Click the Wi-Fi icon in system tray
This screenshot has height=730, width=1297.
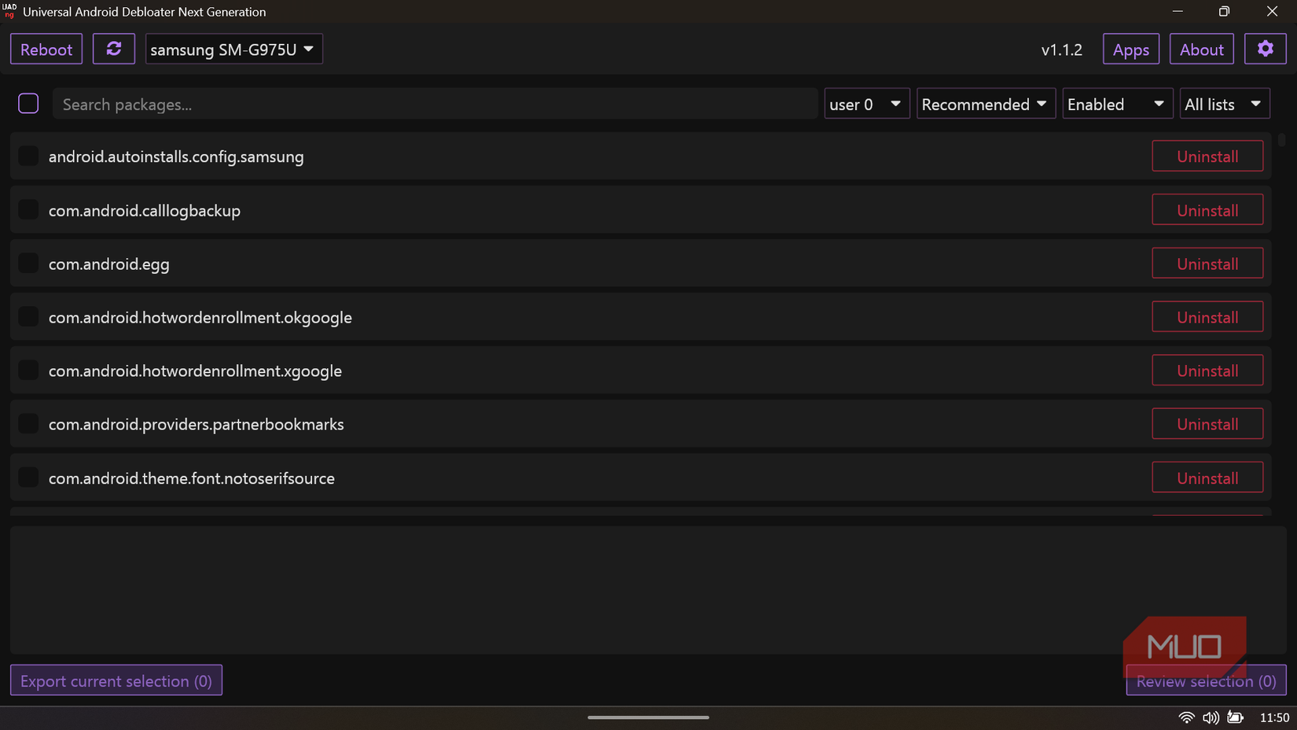pos(1187,717)
